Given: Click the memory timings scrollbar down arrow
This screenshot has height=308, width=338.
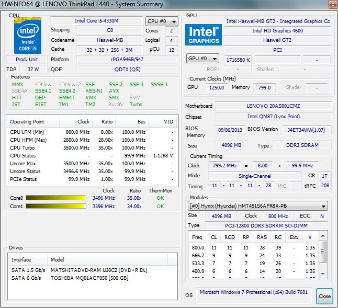Looking at the screenshot, I should [323, 274].
